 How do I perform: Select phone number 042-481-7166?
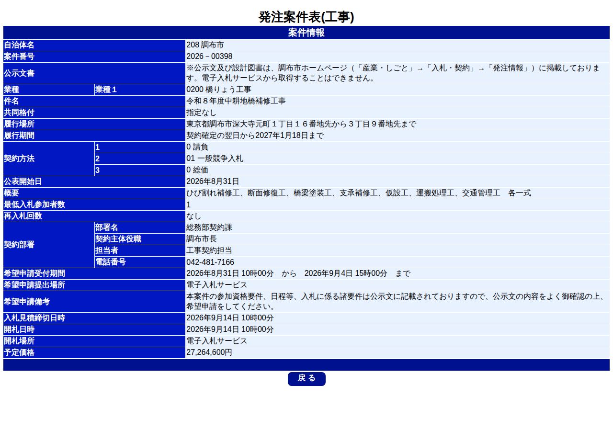point(210,262)
